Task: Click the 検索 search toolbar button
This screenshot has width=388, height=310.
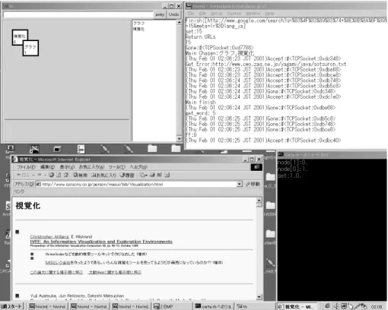Action: point(80,175)
